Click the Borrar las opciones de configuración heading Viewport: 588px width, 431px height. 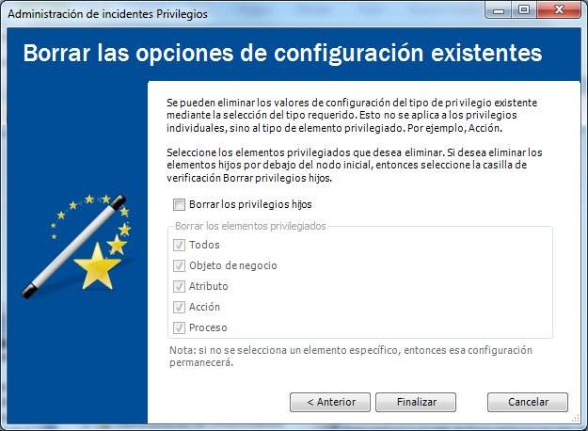point(283,53)
